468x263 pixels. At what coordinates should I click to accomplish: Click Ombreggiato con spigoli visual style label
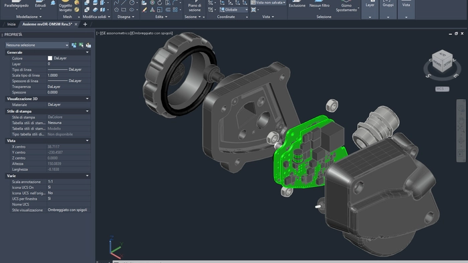(152, 33)
